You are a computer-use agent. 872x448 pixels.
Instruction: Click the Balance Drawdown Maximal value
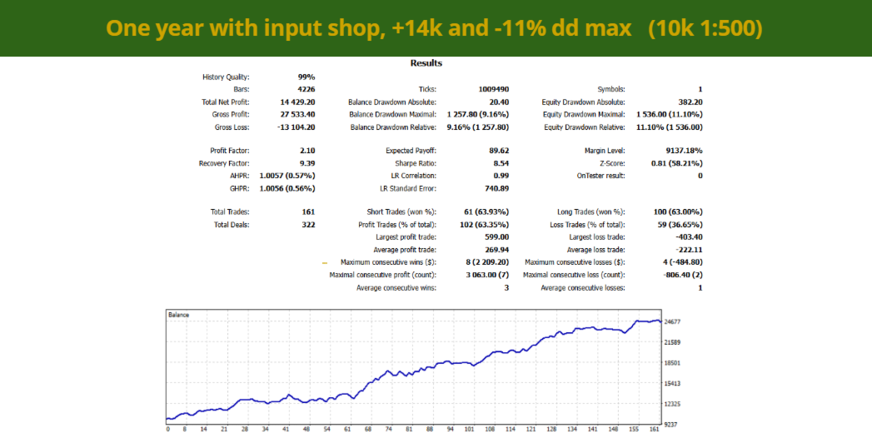point(478,115)
